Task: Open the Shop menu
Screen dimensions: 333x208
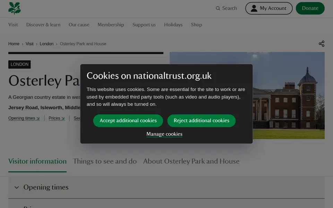Action: pyautogui.click(x=196, y=25)
